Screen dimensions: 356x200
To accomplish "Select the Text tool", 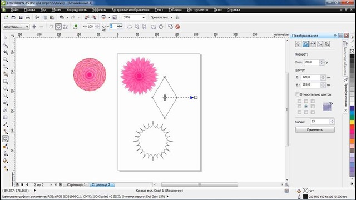I will (x=6, y=110).
